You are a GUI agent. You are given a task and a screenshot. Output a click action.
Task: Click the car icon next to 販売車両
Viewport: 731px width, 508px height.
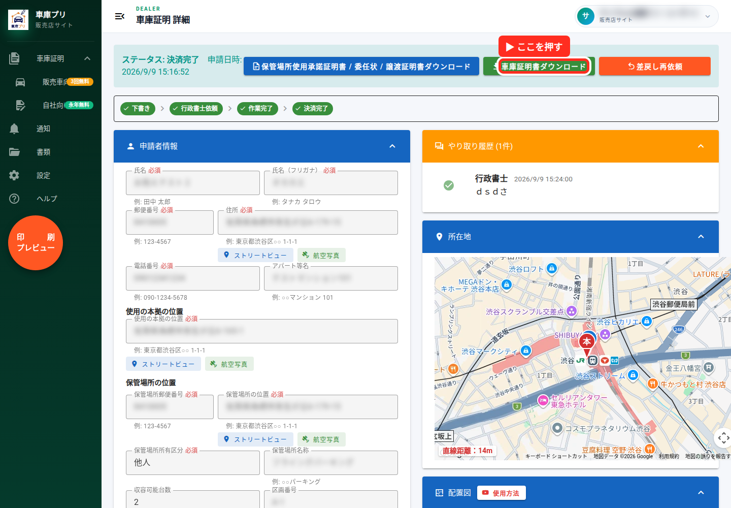point(20,82)
